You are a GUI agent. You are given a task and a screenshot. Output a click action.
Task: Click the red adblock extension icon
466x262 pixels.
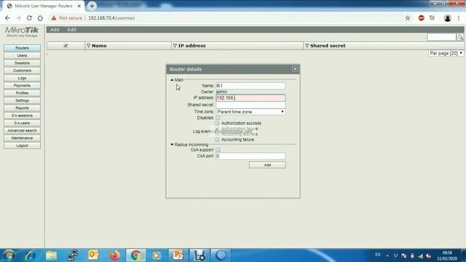(x=421, y=18)
